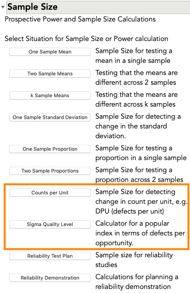190x294 pixels.
Task: Select the Reliability Demonstration button
Action: click(x=50, y=278)
